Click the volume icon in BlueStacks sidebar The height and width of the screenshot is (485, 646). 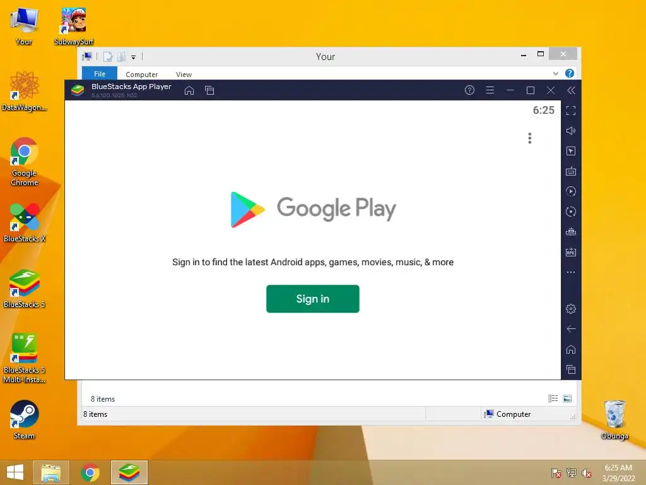[x=570, y=131]
